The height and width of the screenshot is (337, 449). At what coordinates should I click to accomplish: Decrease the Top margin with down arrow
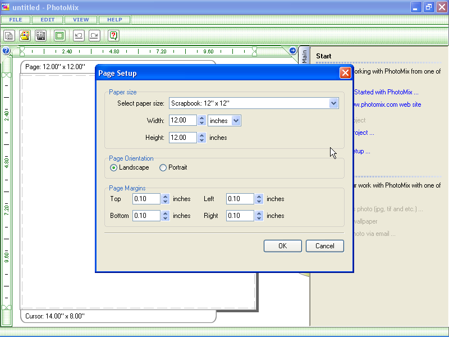[165, 202]
